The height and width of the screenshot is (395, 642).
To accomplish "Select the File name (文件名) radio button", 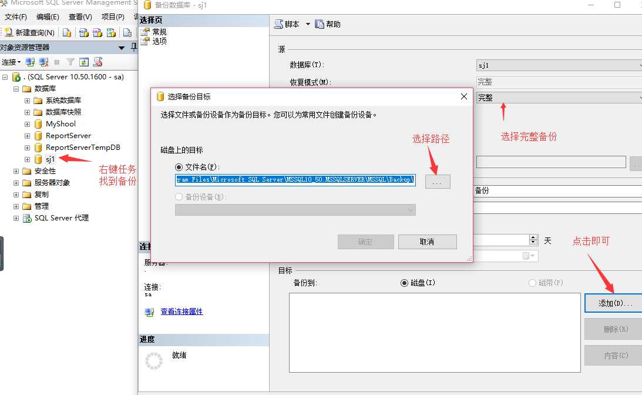I will coord(179,167).
